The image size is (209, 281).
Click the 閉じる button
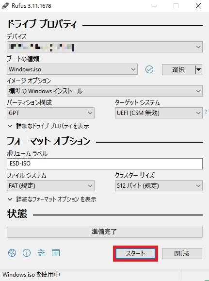(182, 253)
